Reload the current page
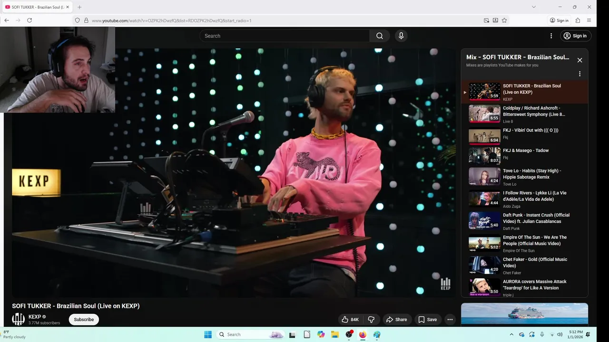This screenshot has width=609, height=342. pos(29,20)
